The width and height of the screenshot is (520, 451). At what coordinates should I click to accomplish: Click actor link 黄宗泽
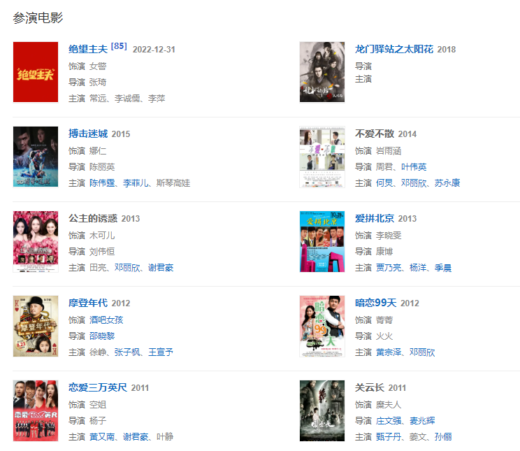(389, 352)
